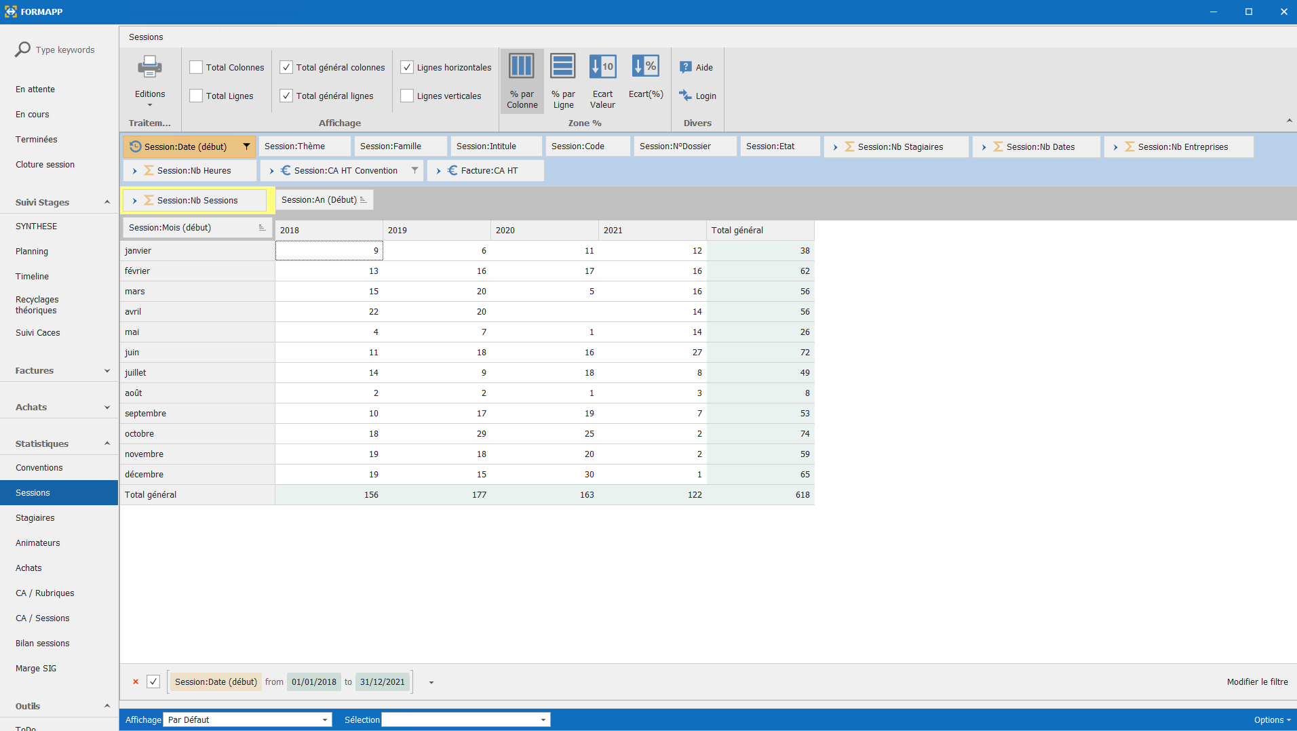Enable the Total Colonnes checkbox
Screen dimensions: 1297x731
pos(196,67)
